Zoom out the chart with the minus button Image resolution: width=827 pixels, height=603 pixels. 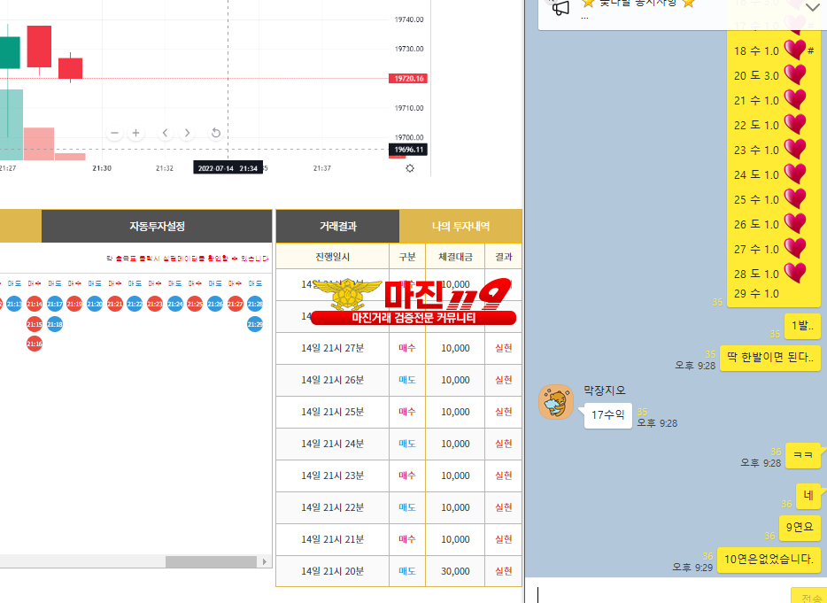[x=114, y=133]
